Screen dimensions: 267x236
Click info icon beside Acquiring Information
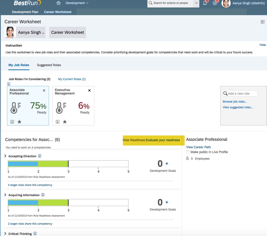[x=43, y=195]
